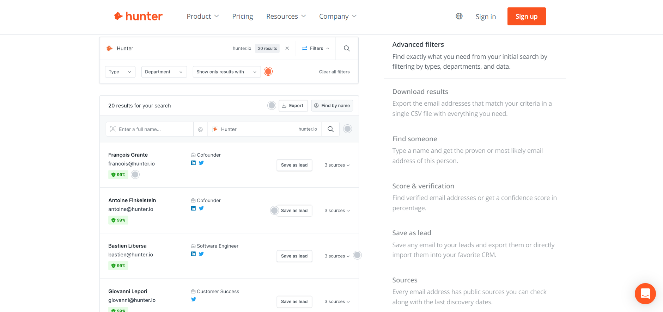Click the magnifying glass search icon
Image resolution: width=663 pixels, height=312 pixels.
point(347,49)
